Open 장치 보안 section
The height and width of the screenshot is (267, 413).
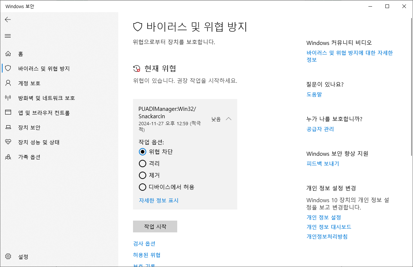point(29,127)
